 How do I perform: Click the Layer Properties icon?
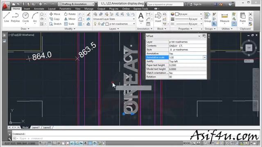click(x=95, y=14)
